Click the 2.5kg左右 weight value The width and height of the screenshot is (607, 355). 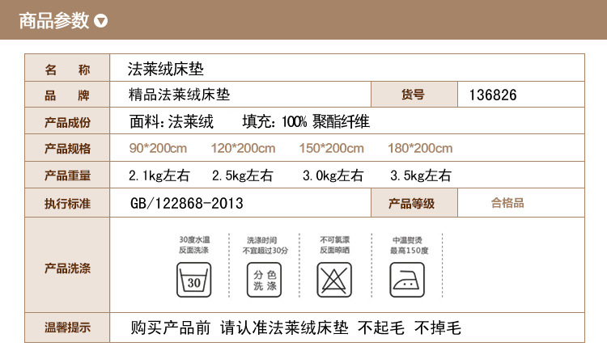(242, 175)
